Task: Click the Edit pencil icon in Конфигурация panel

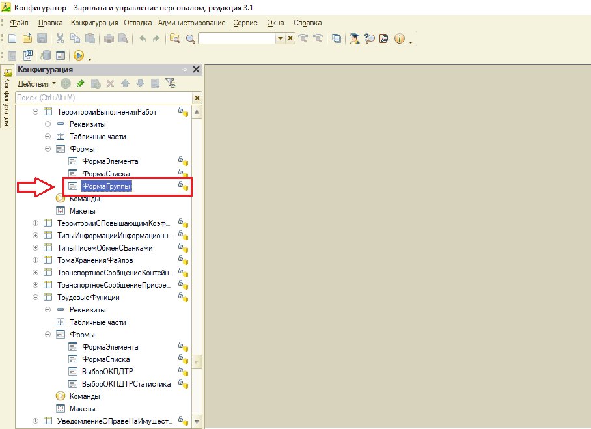Action: coord(80,83)
